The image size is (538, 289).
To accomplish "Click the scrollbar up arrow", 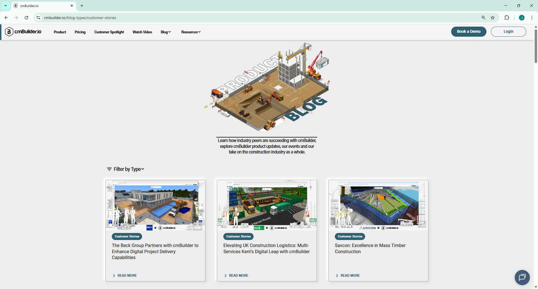I will coord(536,27).
